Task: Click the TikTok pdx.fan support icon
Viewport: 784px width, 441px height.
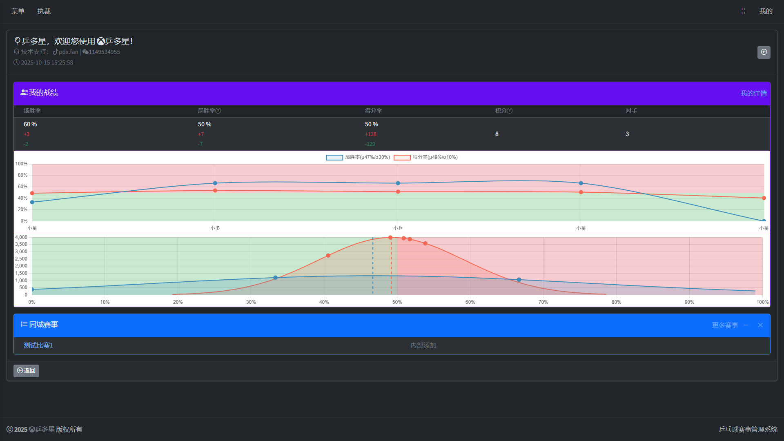Action: point(55,52)
